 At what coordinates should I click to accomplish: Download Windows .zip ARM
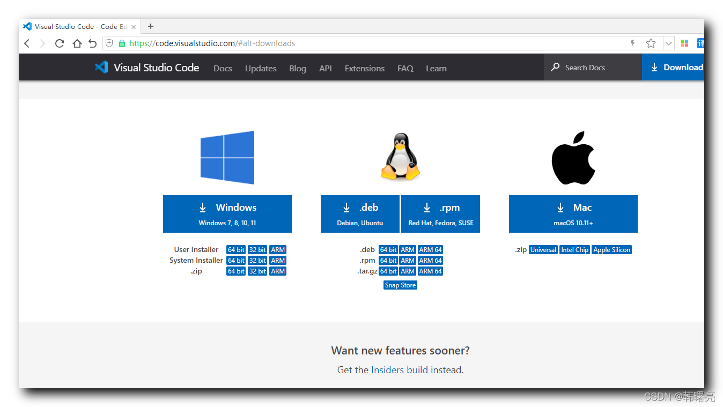pos(278,271)
